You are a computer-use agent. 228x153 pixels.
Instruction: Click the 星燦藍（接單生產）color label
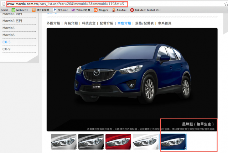198,124
